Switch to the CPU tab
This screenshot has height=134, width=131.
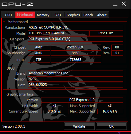8,15
